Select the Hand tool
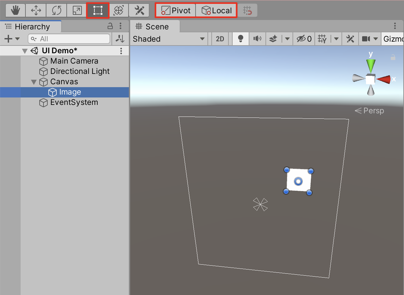The width and height of the screenshot is (404, 295). [x=15, y=11]
